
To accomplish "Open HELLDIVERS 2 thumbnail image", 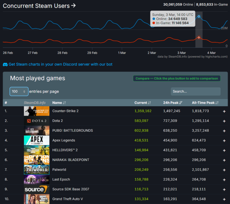I will click(x=37, y=150).
